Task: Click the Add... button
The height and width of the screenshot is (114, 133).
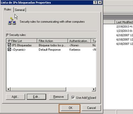Action: (16, 97)
